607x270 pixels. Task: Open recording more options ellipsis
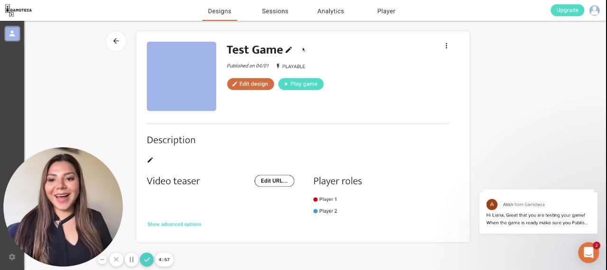click(102, 260)
